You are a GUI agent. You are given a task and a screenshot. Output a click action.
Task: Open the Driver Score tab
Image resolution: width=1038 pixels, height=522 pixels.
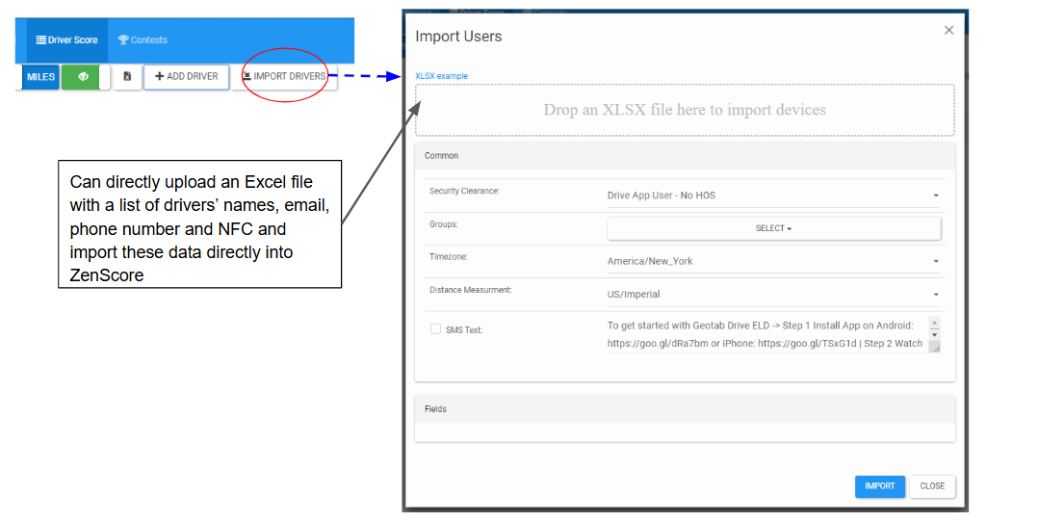tap(66, 39)
